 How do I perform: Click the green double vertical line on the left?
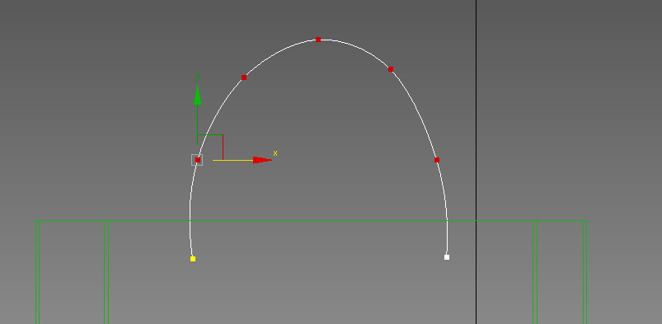coord(106,272)
